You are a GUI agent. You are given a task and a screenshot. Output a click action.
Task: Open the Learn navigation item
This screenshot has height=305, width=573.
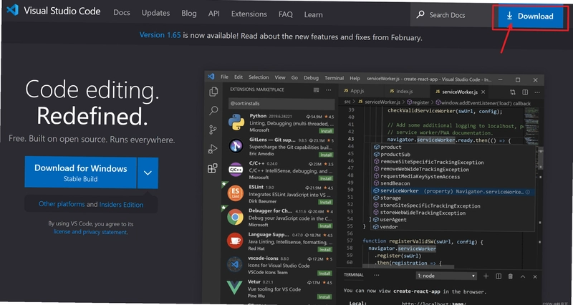click(313, 14)
